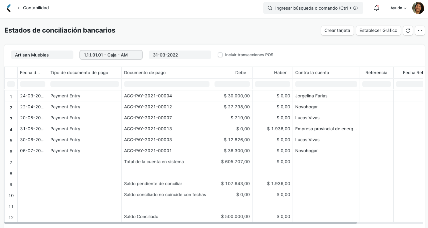Enable Incluir transacciones POS
428x228 pixels.
[x=220, y=55]
